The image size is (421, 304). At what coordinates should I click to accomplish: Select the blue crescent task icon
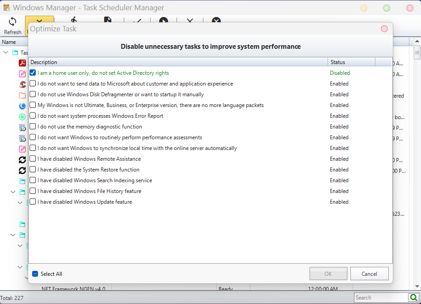[x=22, y=106]
